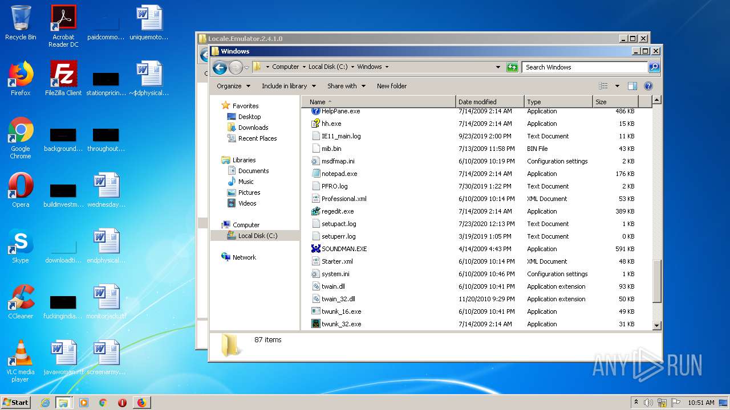
Task: Select Favorites in navigation pane
Action: (x=245, y=106)
